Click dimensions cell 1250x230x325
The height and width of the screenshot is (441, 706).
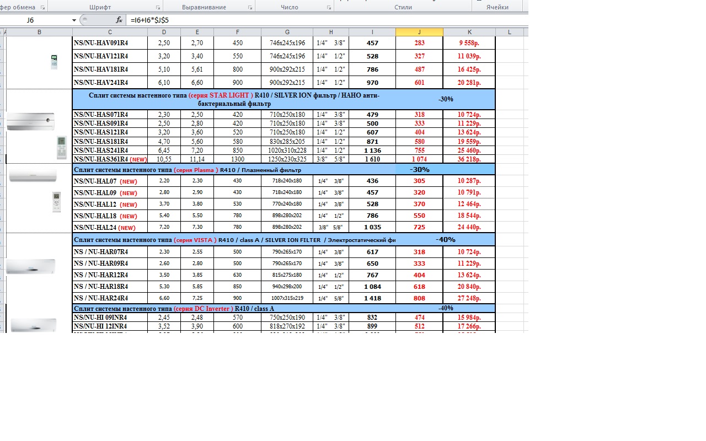(287, 159)
